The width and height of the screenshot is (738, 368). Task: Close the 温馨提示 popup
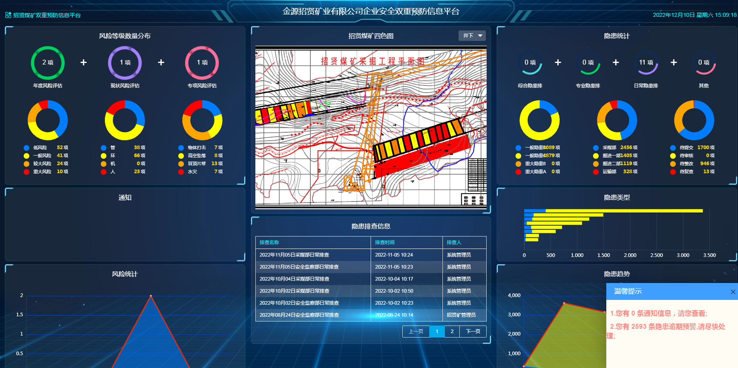pyautogui.click(x=733, y=292)
